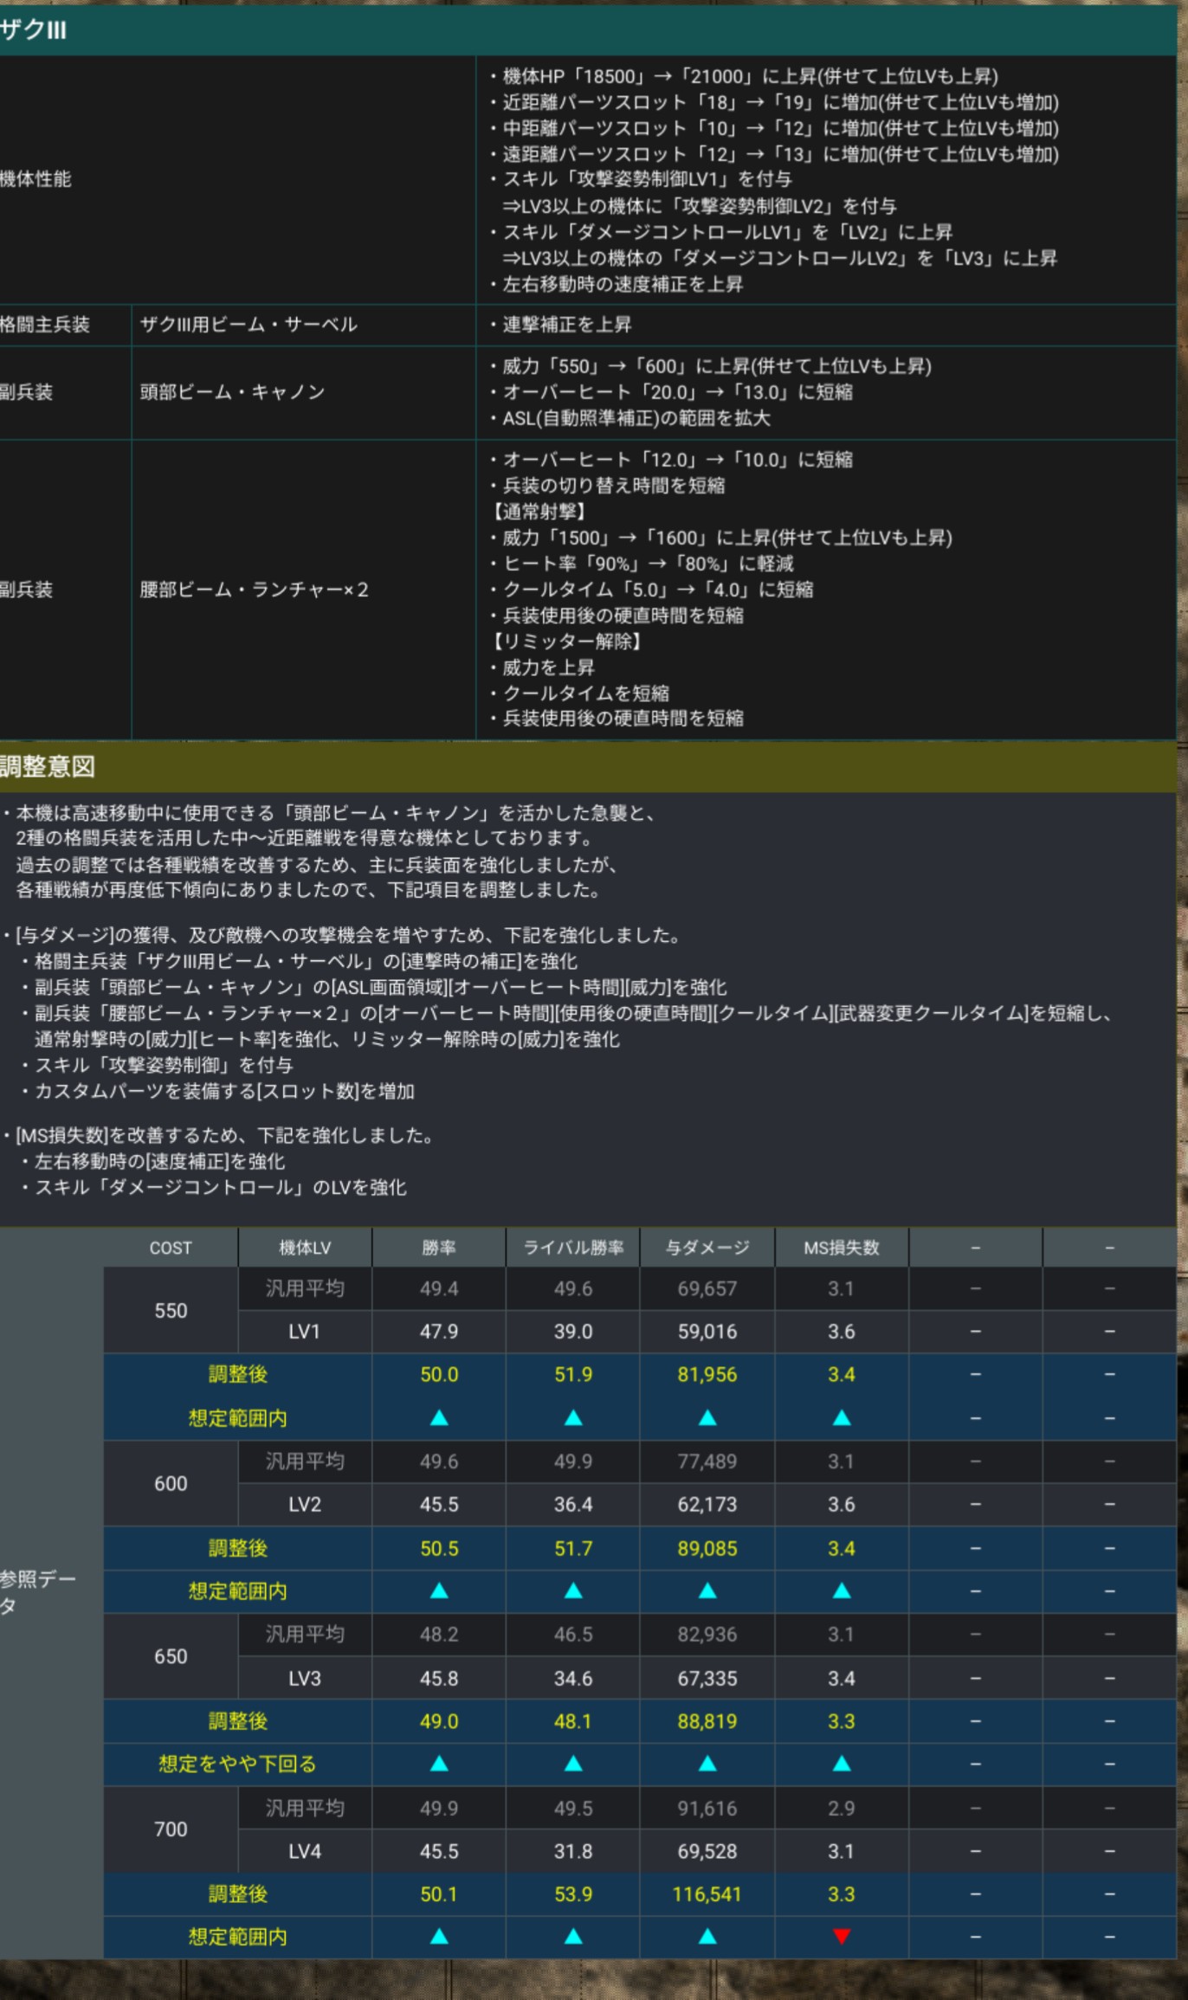Click the 116,541 adjusted damage value
This screenshot has width=1188, height=2000.
pyautogui.click(x=707, y=1894)
